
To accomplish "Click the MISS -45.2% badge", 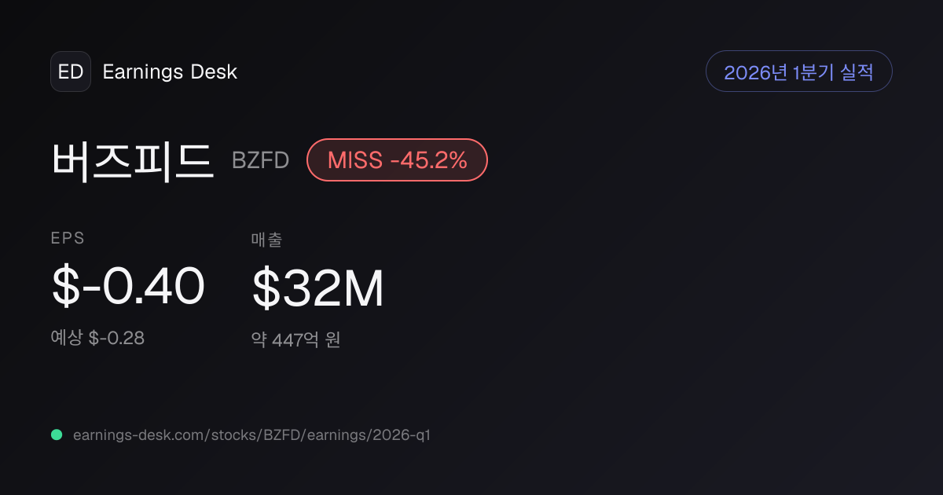I will click(397, 160).
